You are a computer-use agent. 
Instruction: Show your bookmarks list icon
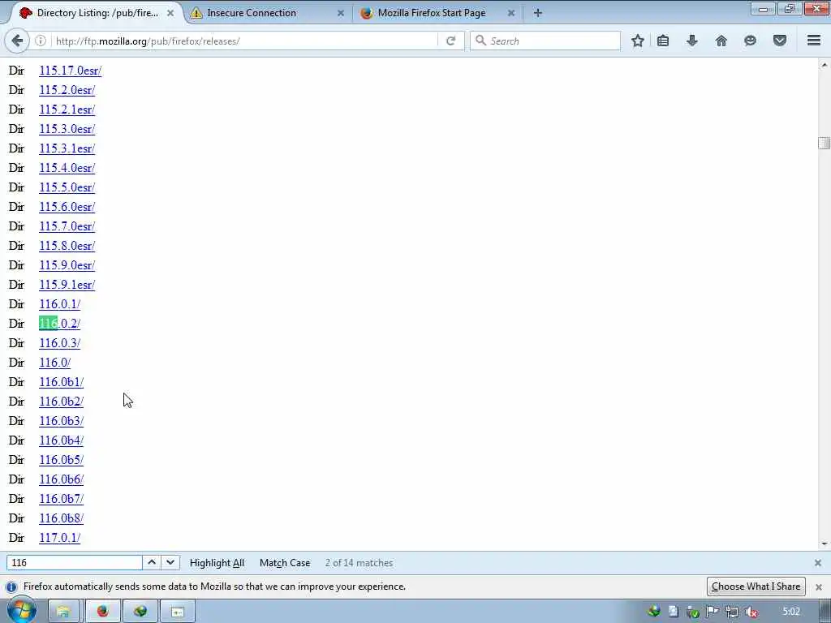pos(663,41)
